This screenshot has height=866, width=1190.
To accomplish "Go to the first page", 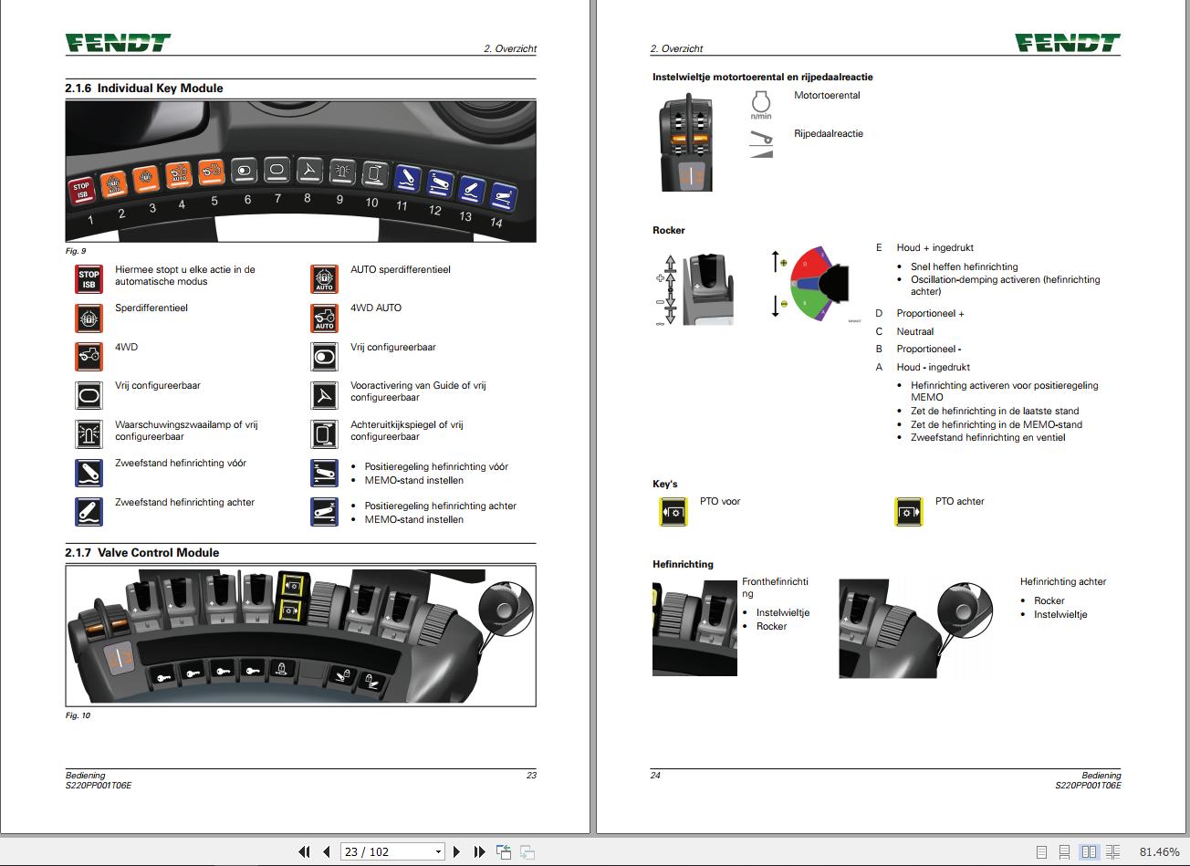I will point(305,851).
